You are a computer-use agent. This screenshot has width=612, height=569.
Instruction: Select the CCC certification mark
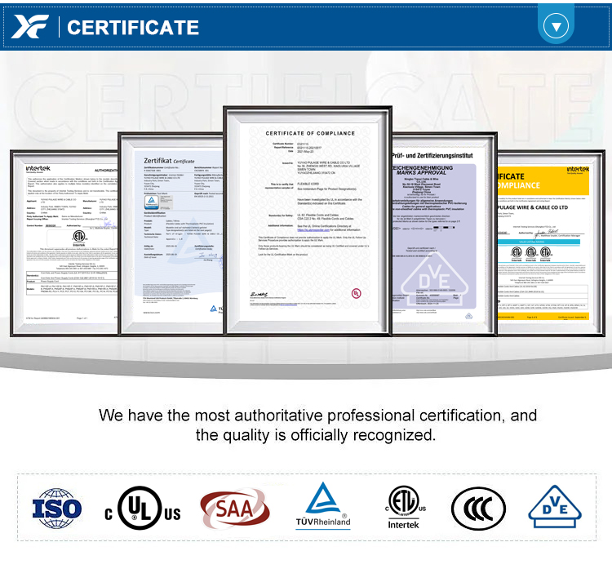coord(478,509)
